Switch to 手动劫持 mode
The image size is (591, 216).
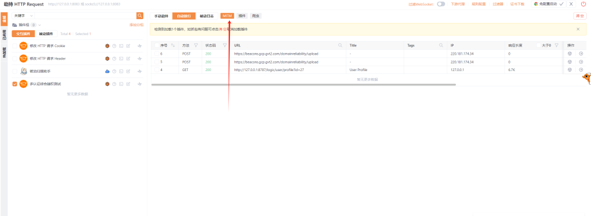161,16
